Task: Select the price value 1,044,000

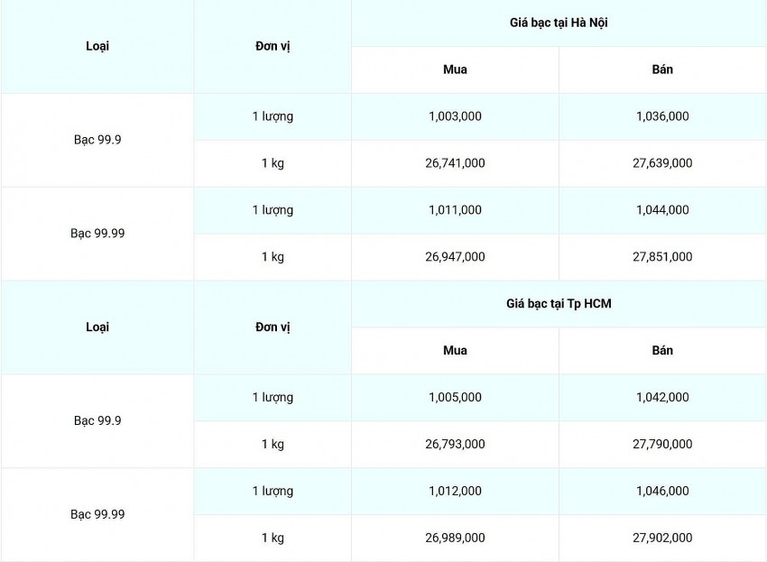Action: [x=662, y=210]
